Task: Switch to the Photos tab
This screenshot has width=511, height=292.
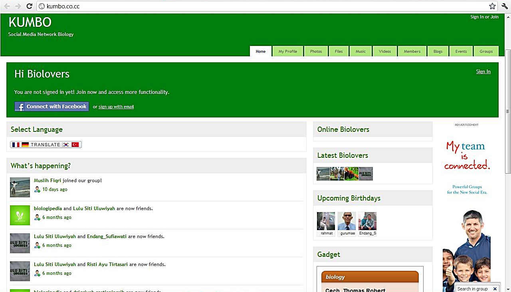Action: 316,51
